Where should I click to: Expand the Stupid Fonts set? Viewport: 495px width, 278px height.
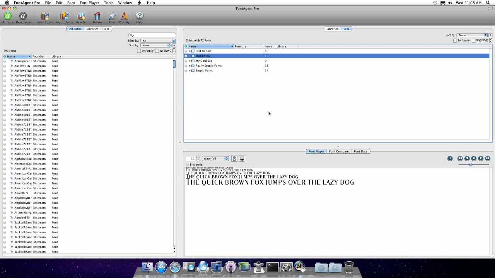pyautogui.click(x=189, y=71)
